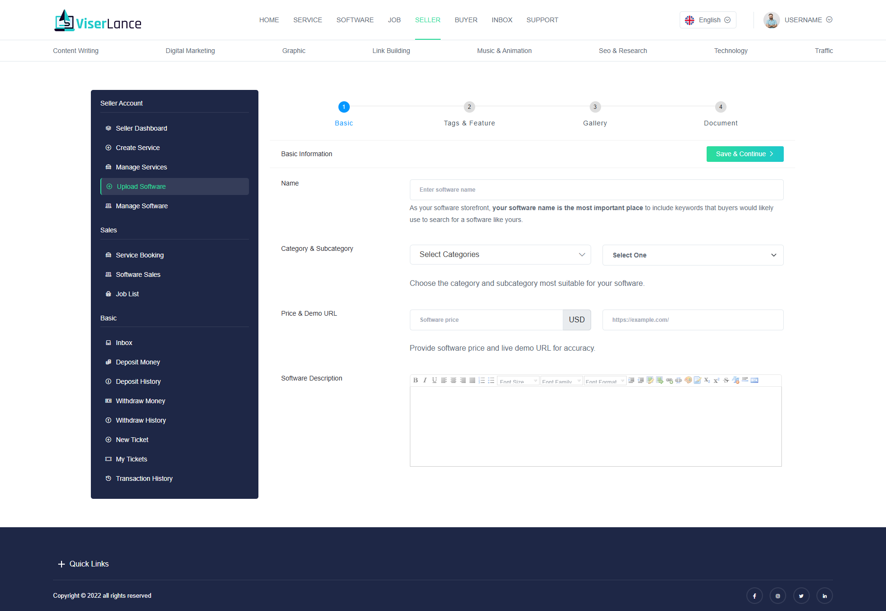886x611 pixels.
Task: Remove hyperlink using the unlink icon
Action: [x=679, y=380]
